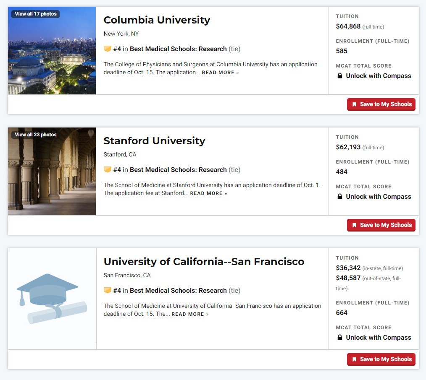Click Read More for Columbia University
The height and width of the screenshot is (380, 426).
click(220, 73)
